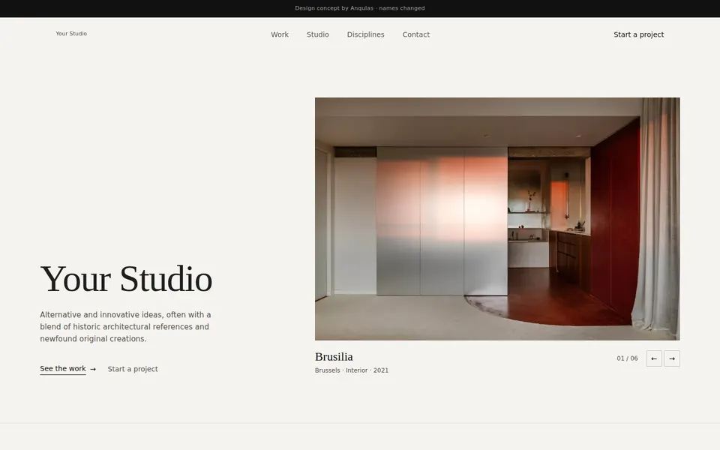Image resolution: width=720 pixels, height=450 pixels.
Task: Open the Disciplines navigation link
Action: coord(365,34)
